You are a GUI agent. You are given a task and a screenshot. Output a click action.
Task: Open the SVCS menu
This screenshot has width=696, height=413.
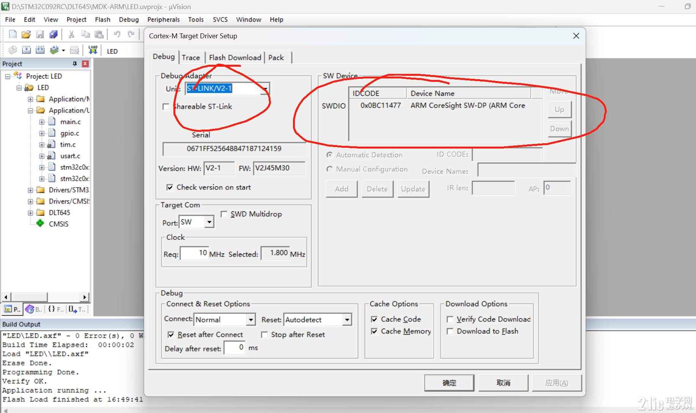click(x=220, y=20)
